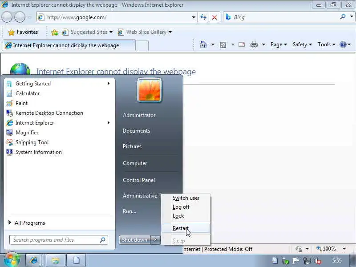356x267 pixels.
Task: Open Computer from Start menu
Action: (x=135, y=163)
